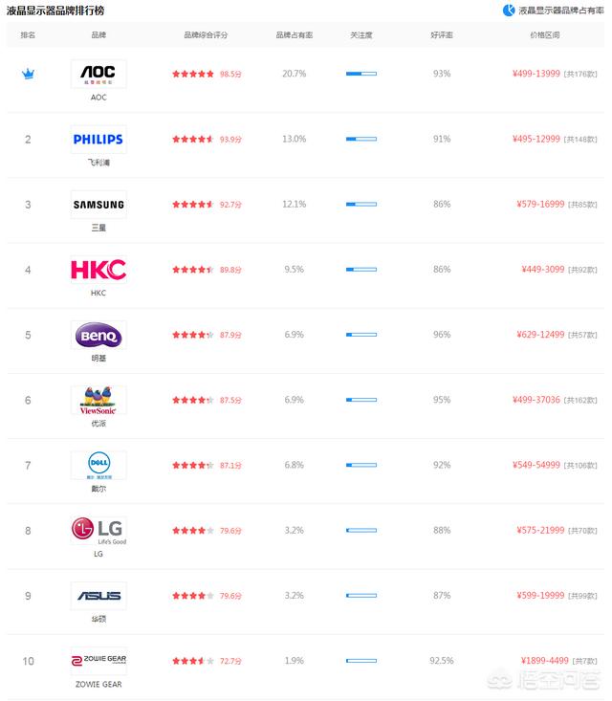Click the ViewSonic birds logo

coord(98,400)
